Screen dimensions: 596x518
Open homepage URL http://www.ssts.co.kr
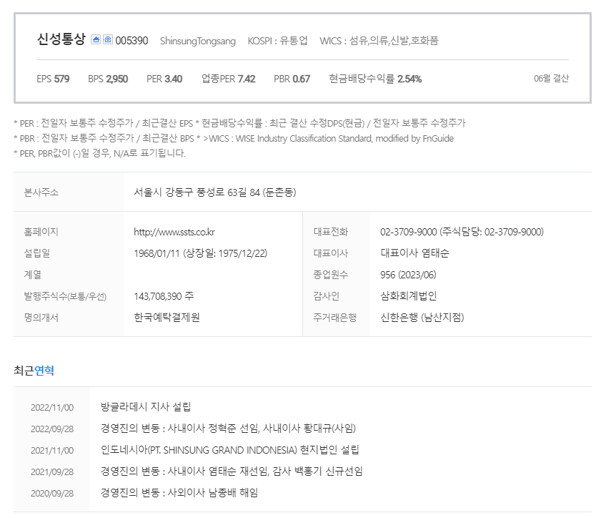(174, 232)
